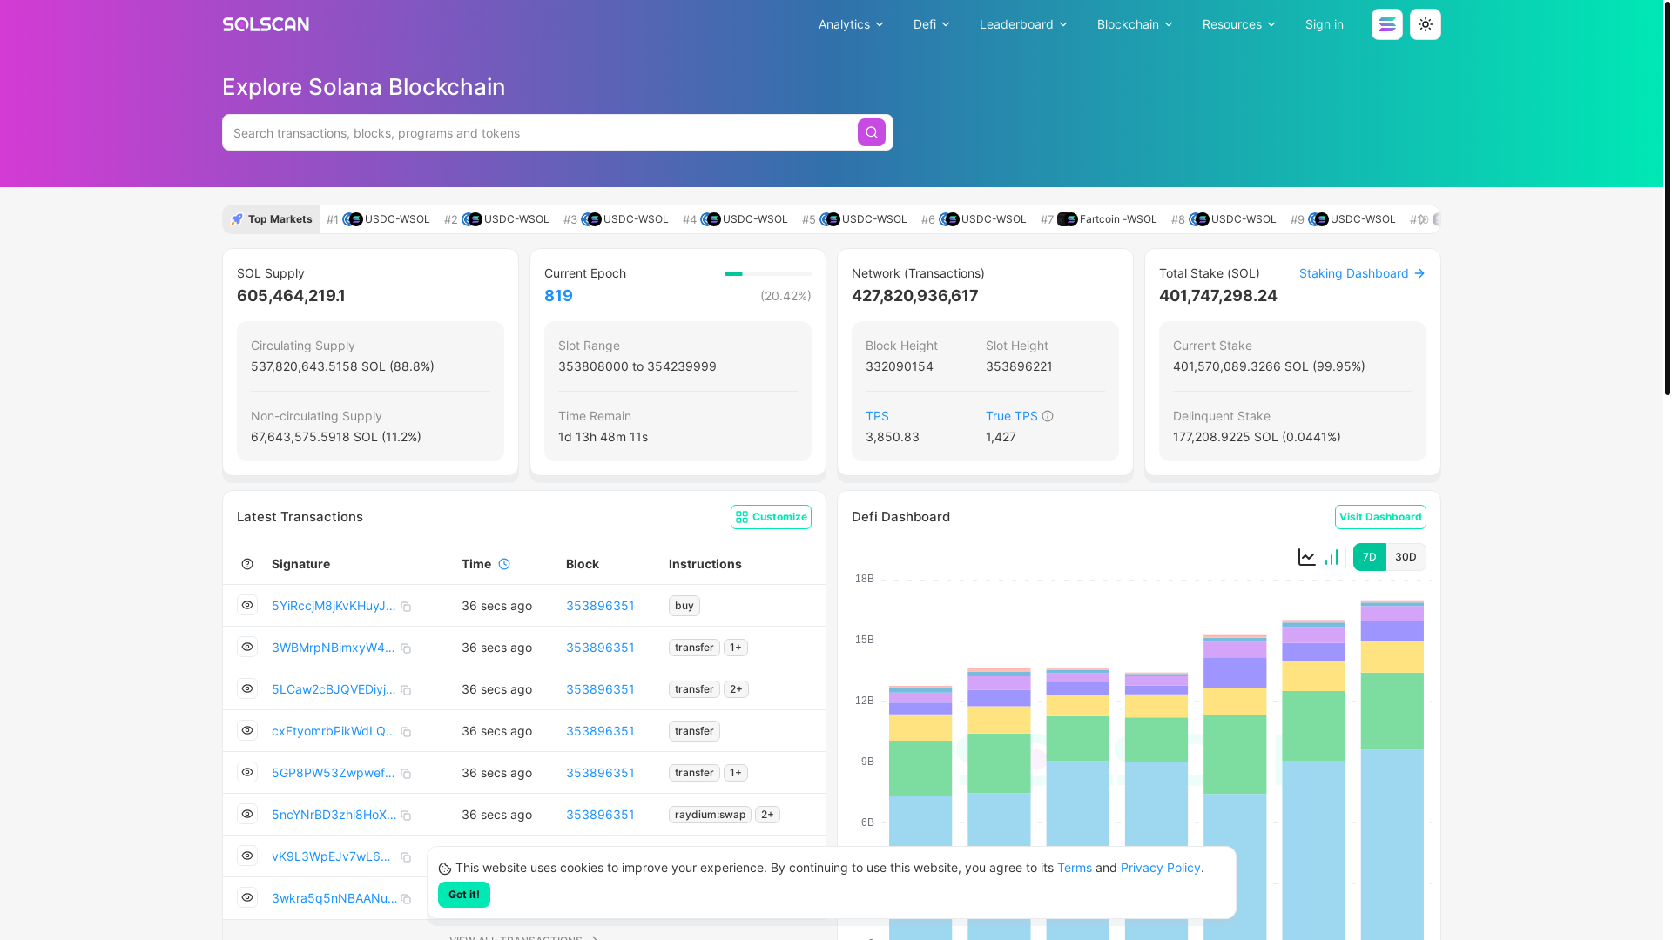The image size is (1672, 940).
Task: Click the clock icon beside Time
Action: (504, 564)
